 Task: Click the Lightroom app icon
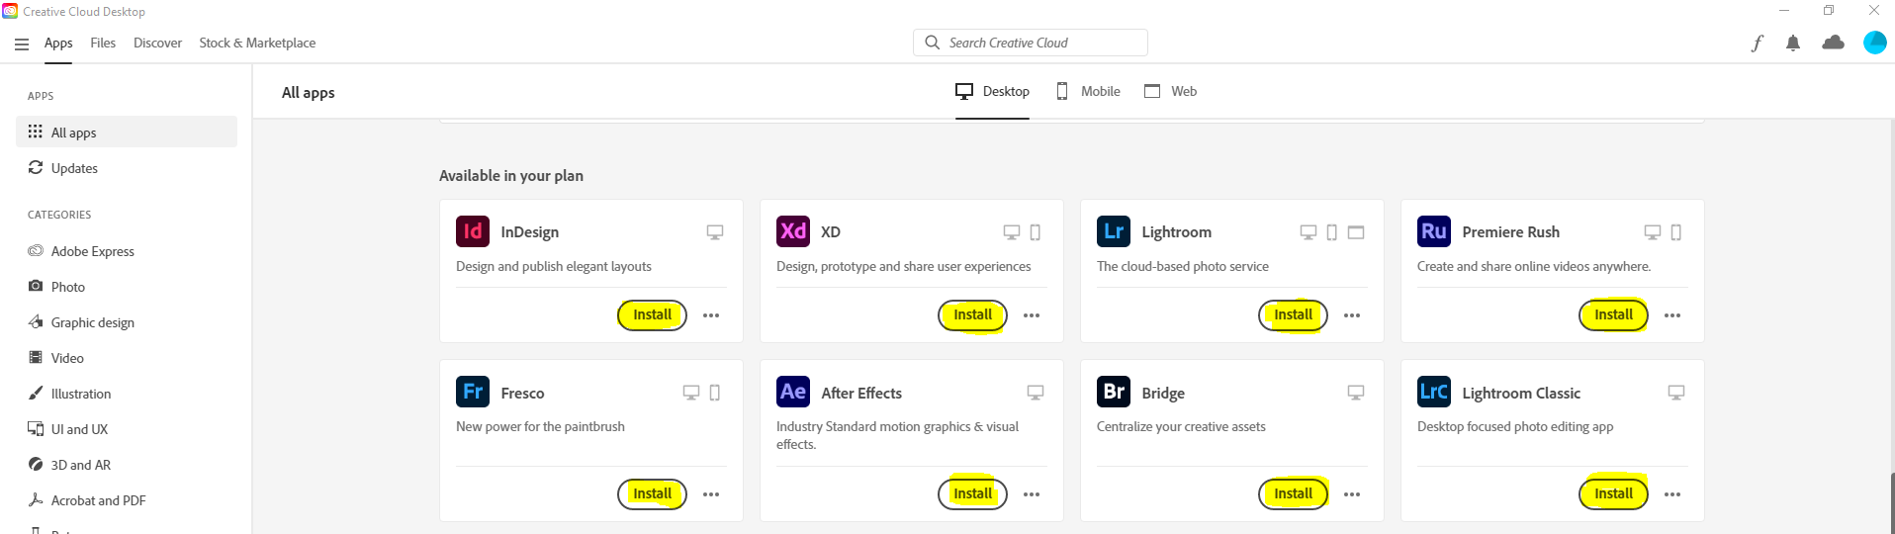pyautogui.click(x=1114, y=231)
